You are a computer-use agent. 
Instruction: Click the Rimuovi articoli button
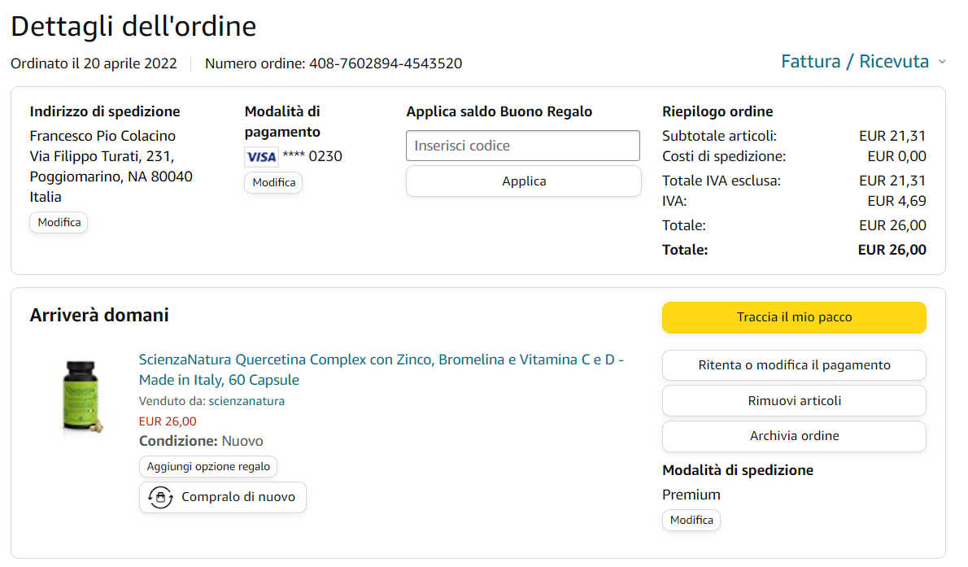[x=794, y=400]
